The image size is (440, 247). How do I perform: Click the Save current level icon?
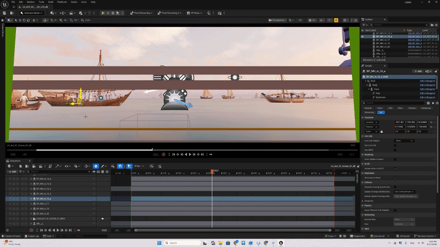pos(4,13)
